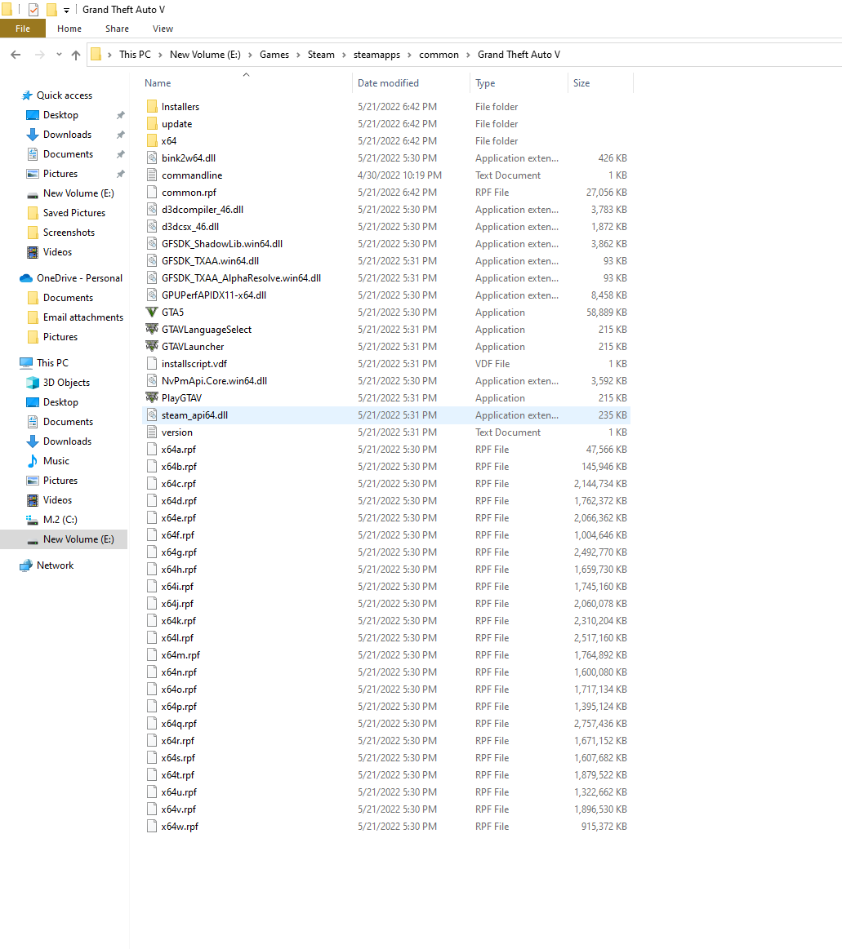This screenshot has height=949, width=842.
Task: Click the steam_api64.dll file icon
Action: [x=152, y=415]
